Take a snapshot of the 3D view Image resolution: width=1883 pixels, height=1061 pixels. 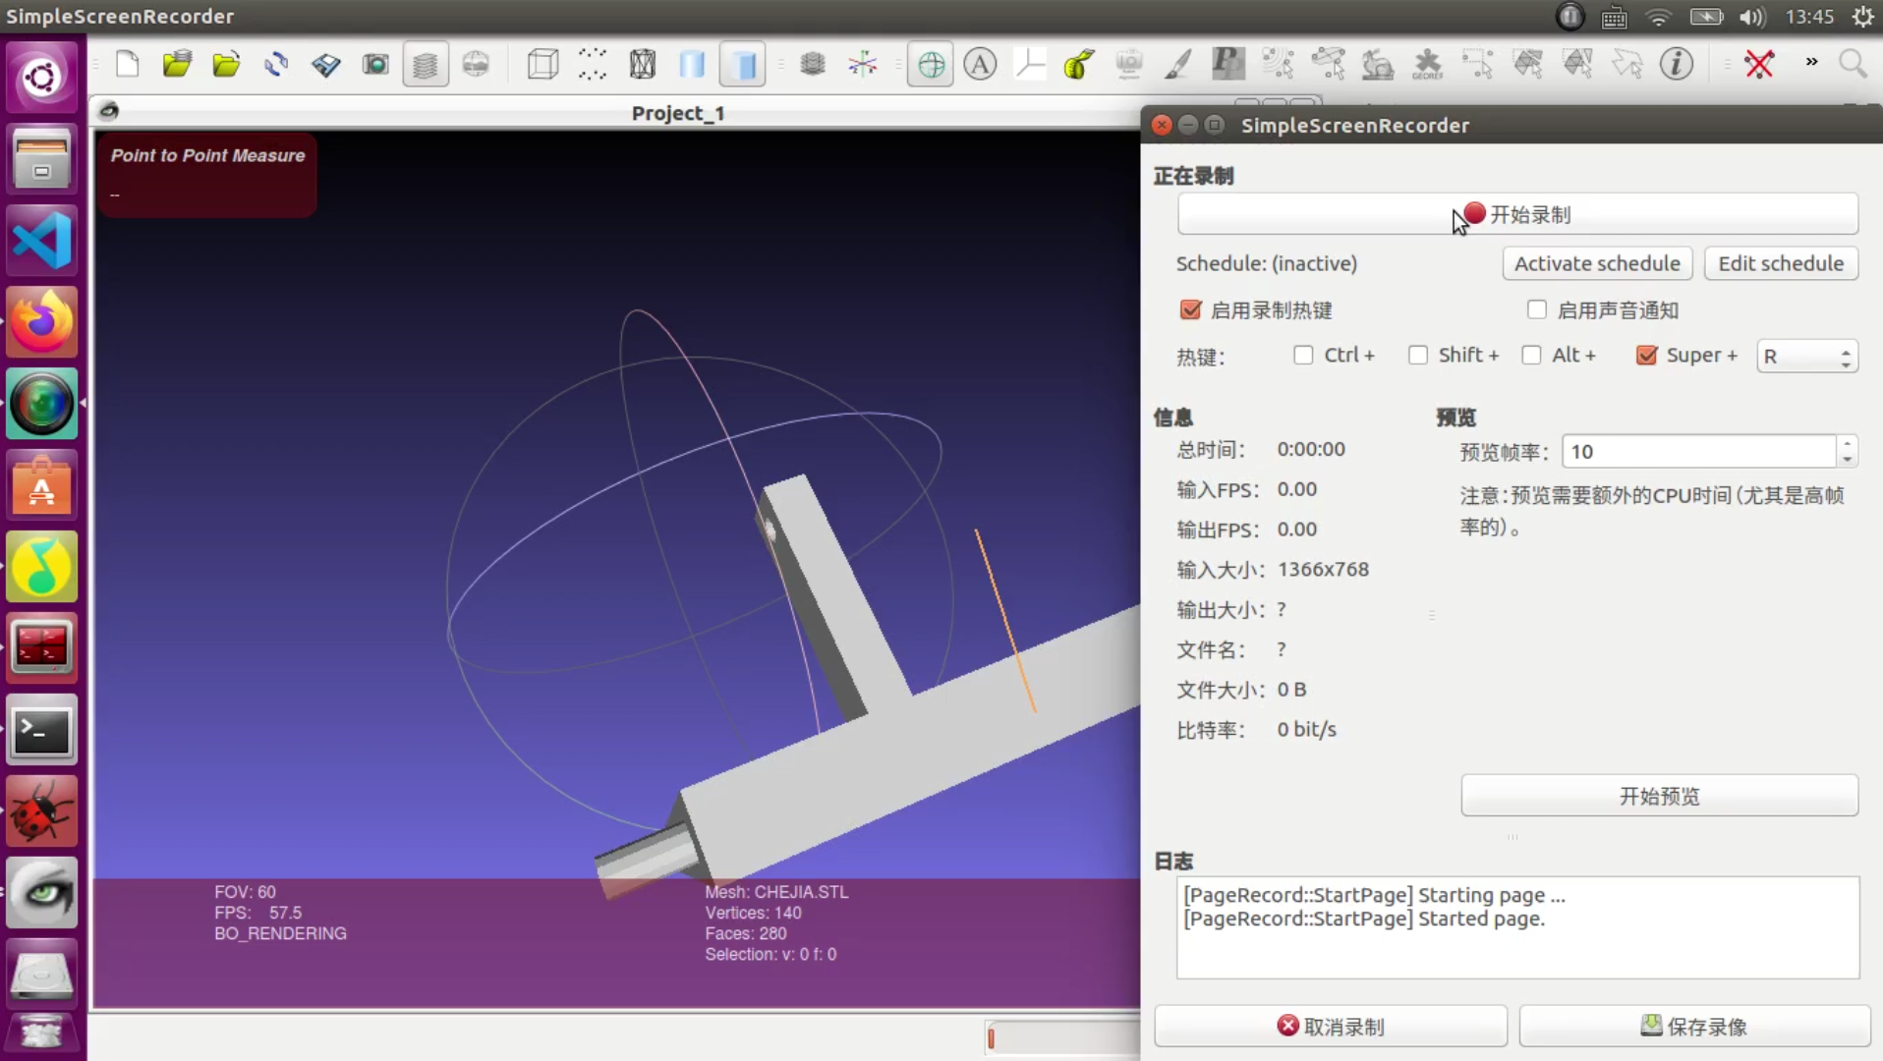tap(374, 64)
